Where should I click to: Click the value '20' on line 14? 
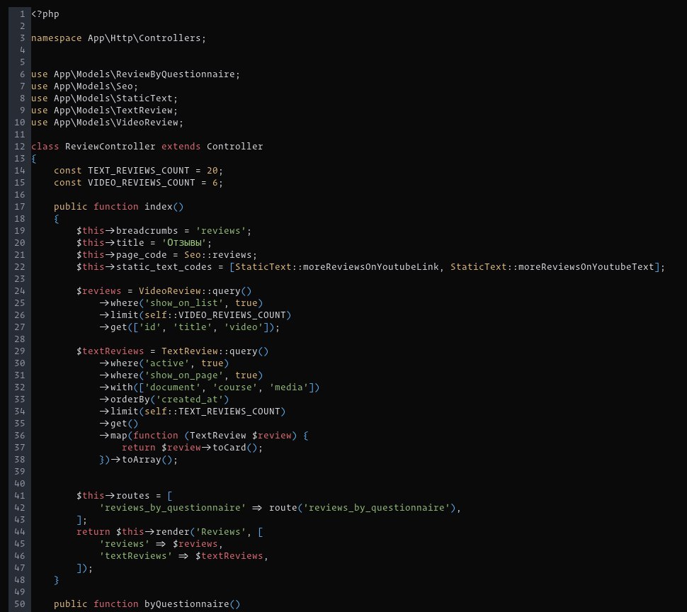click(212, 171)
